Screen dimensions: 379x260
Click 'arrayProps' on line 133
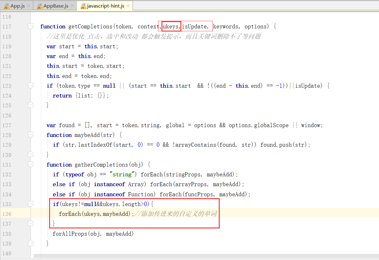[191, 184]
